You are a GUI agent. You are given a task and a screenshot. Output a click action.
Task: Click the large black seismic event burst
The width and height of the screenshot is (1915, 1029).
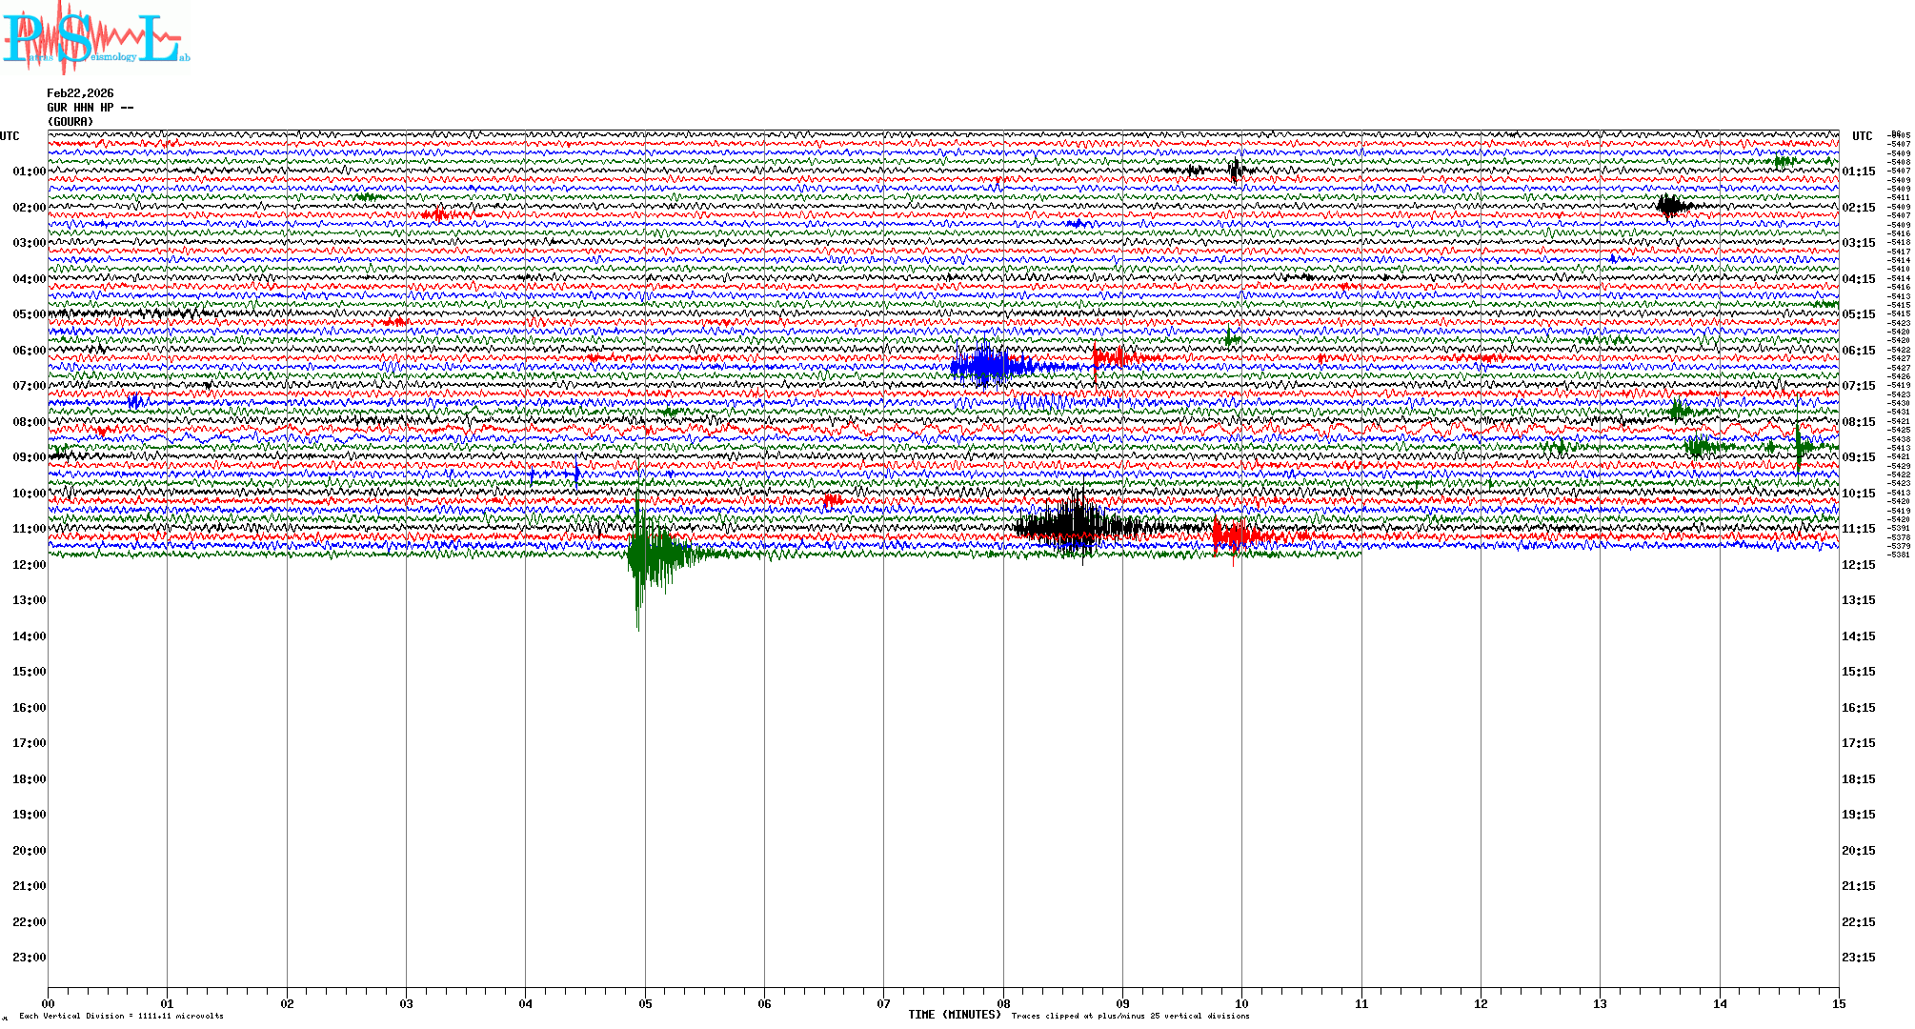coord(1075,526)
